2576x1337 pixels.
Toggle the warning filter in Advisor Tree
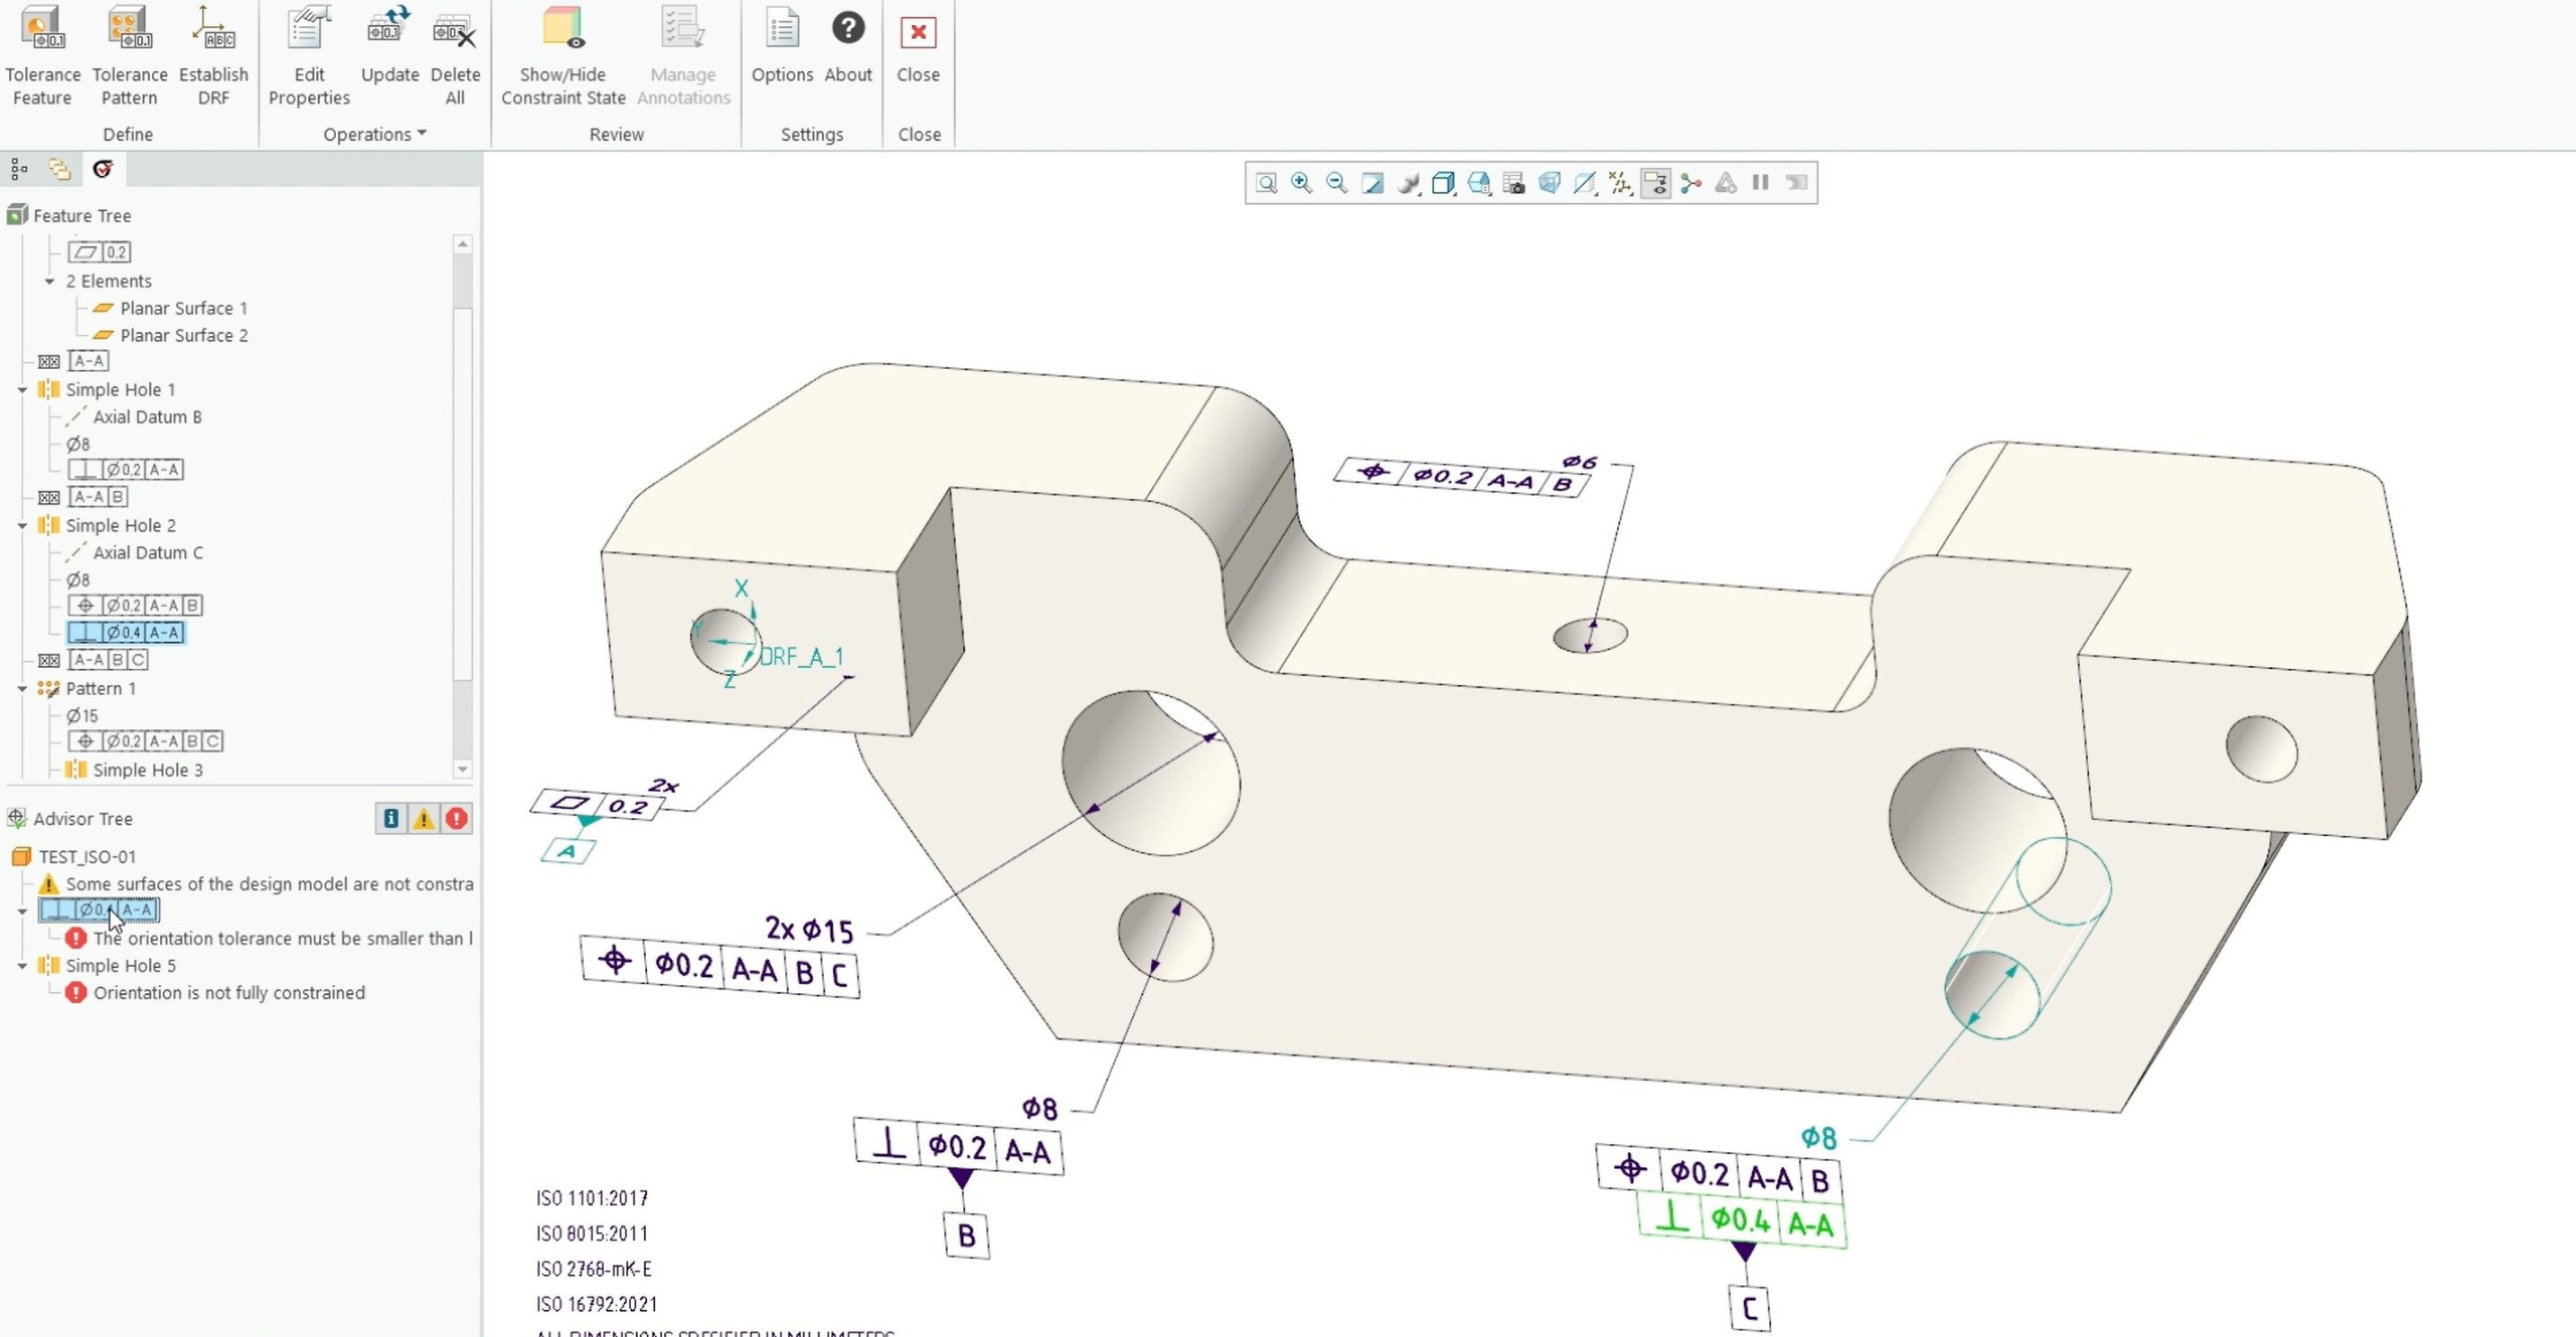coord(424,818)
